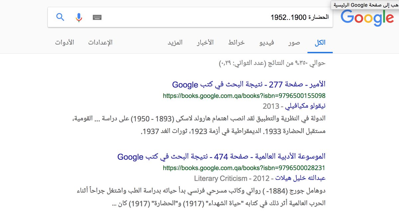
Task: Go to Google homepage via logo
Action: tap(367, 18)
